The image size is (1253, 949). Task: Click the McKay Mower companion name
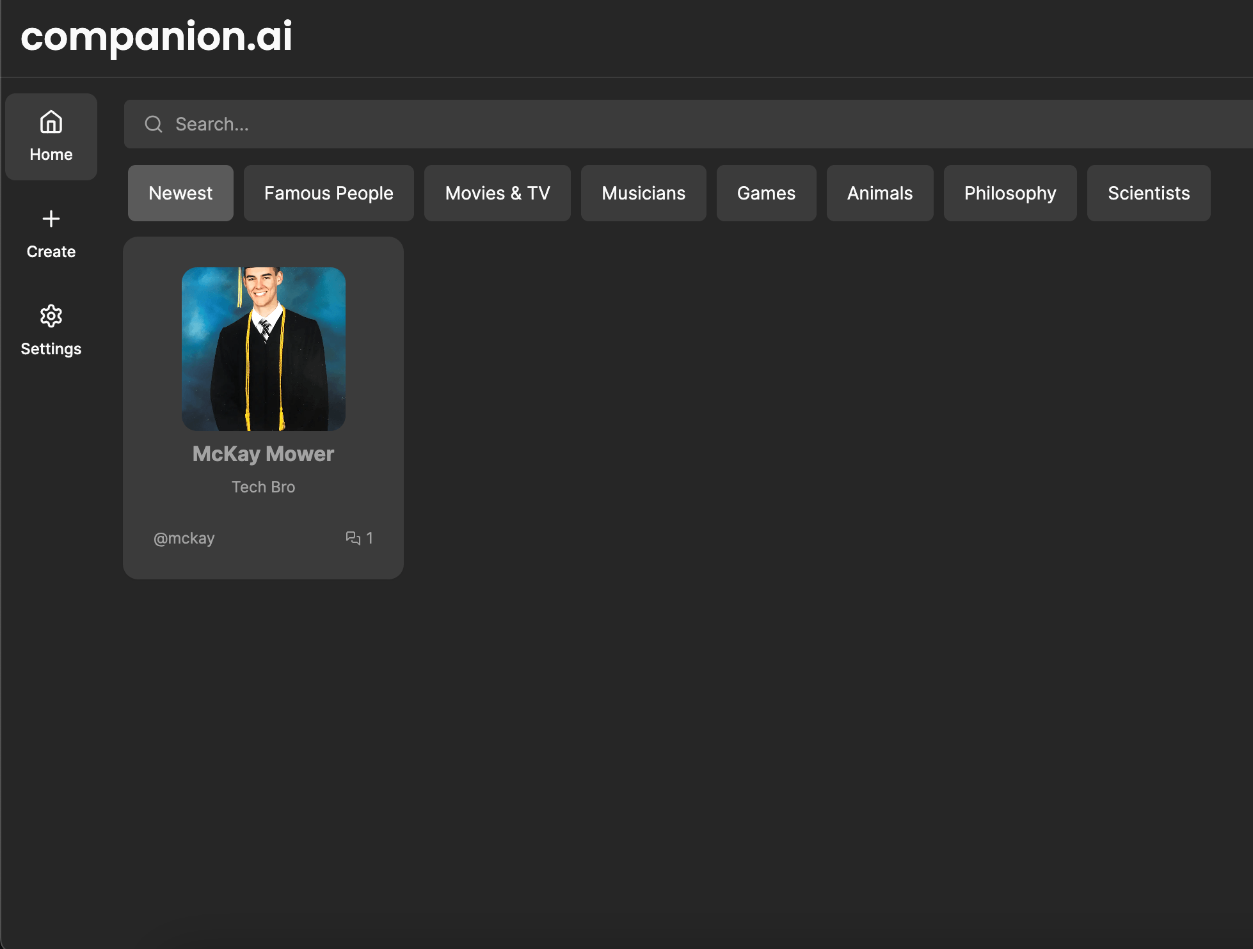tap(264, 454)
